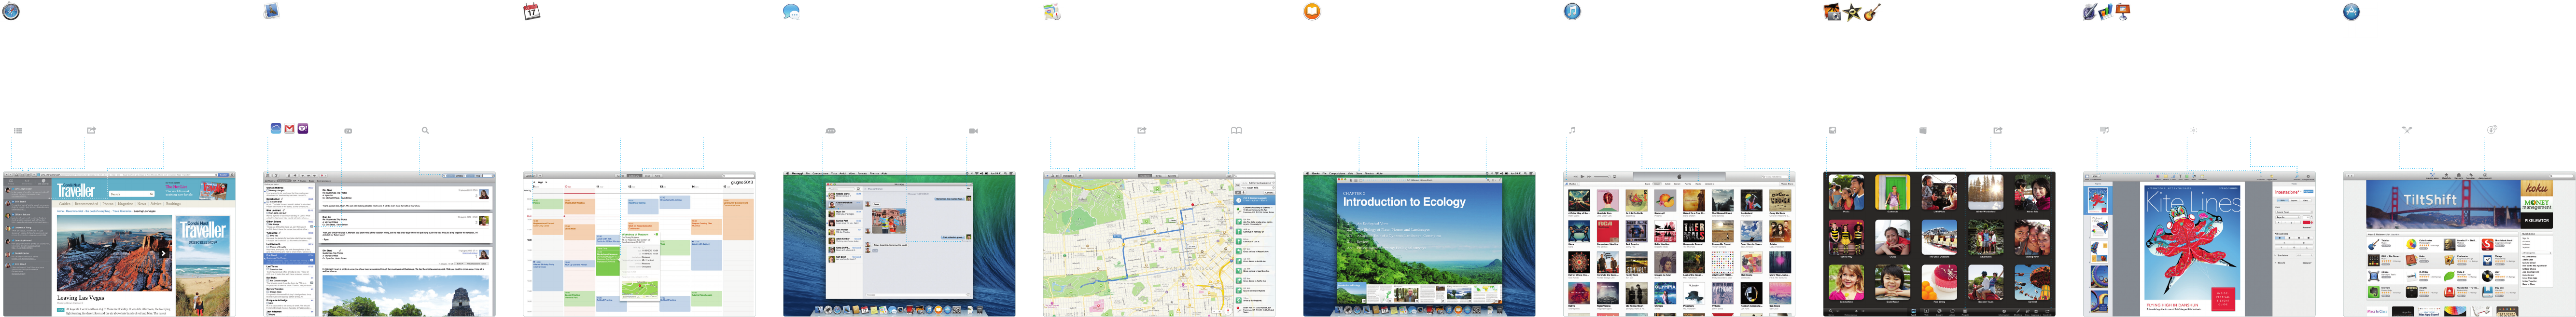Click the orange iBooks icon
The height and width of the screenshot is (317, 2576).
tap(1312, 12)
